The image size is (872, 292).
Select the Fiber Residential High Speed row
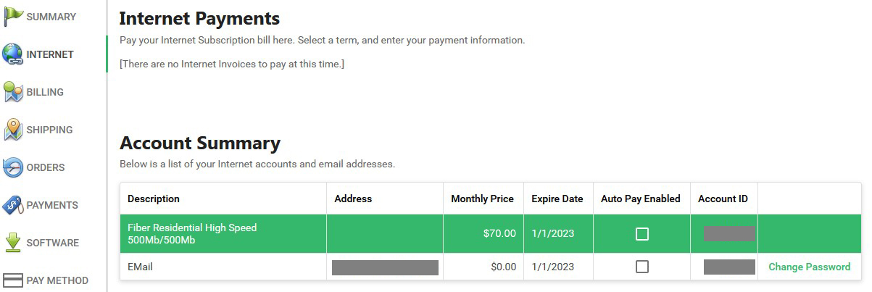(491, 233)
